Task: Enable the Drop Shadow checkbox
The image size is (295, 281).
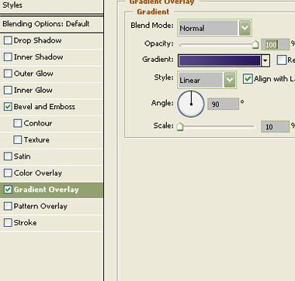Action: [8, 40]
